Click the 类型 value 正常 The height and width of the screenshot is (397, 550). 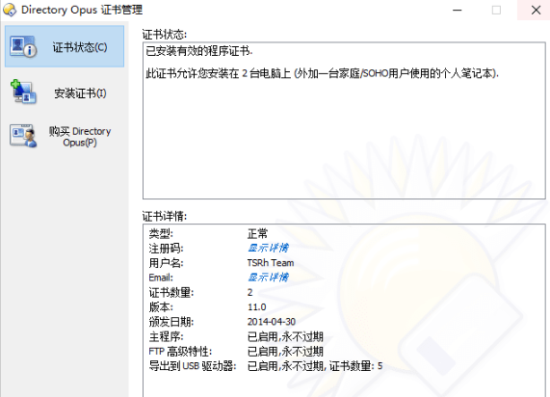coord(257,233)
